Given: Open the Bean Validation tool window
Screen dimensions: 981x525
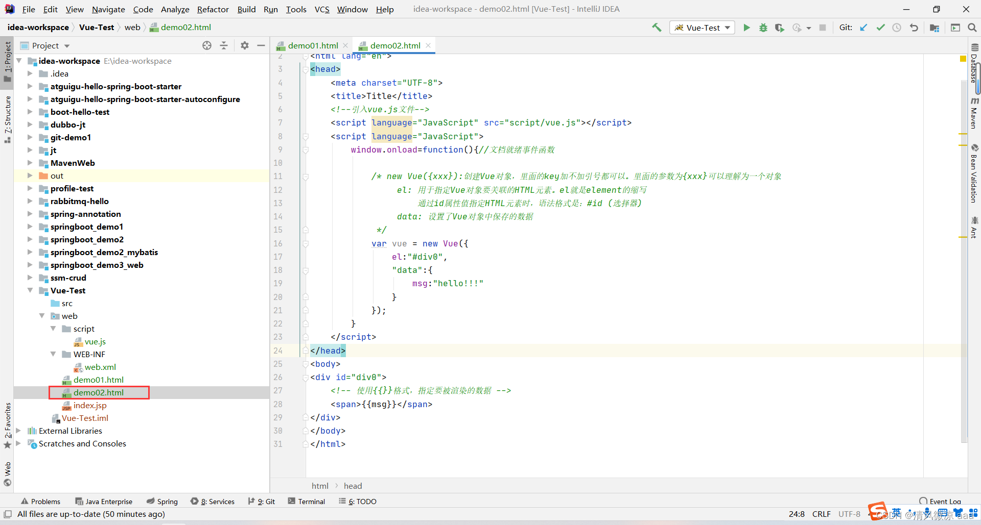Looking at the screenshot, I should click(x=974, y=173).
